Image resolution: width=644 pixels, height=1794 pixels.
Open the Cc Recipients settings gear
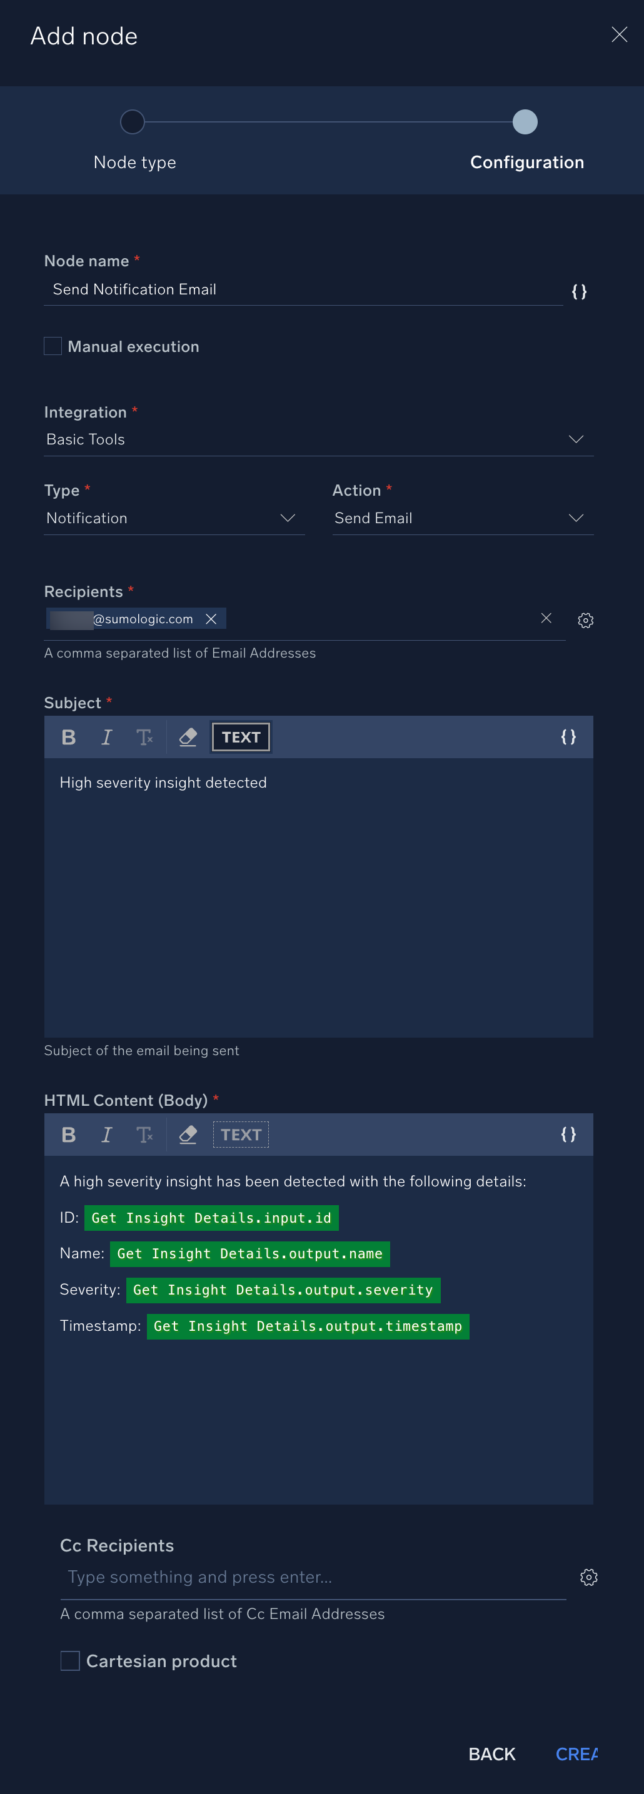coord(588,1578)
